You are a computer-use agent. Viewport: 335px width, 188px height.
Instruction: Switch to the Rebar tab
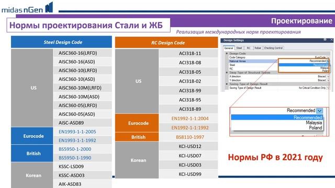tap(258, 48)
